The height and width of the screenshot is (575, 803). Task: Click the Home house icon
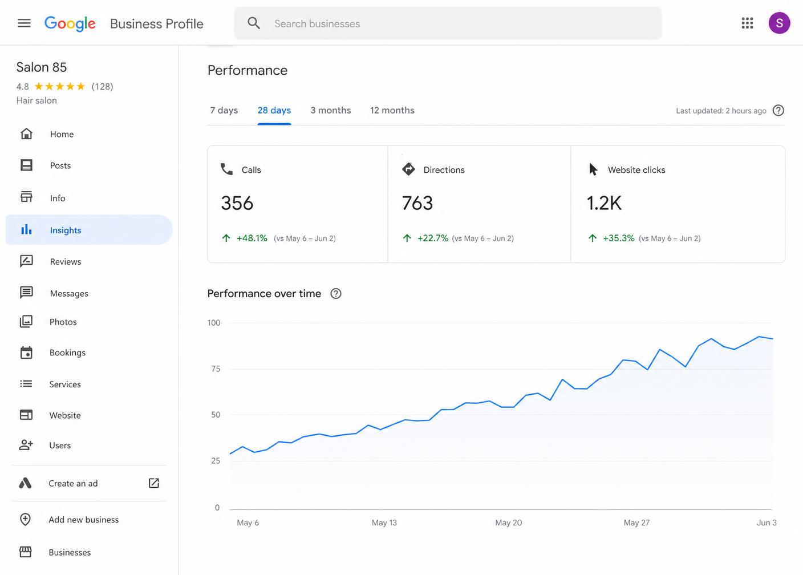pos(26,133)
